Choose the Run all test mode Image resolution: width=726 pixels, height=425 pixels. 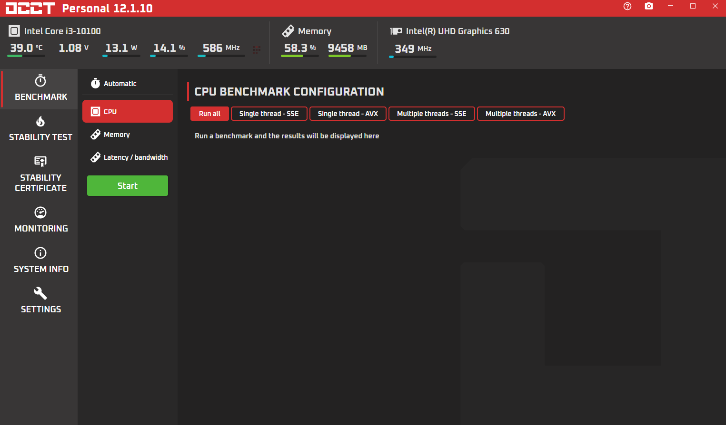pos(209,114)
